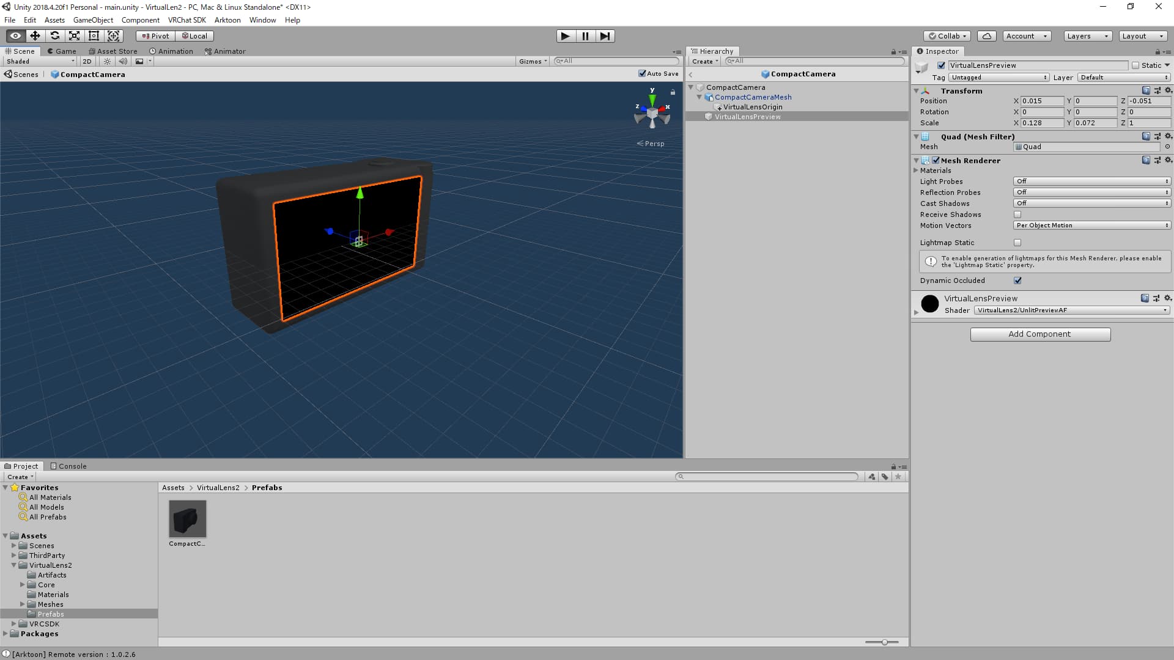Open the Gizmos dropdown
The height and width of the screenshot is (660, 1174).
[x=533, y=61]
